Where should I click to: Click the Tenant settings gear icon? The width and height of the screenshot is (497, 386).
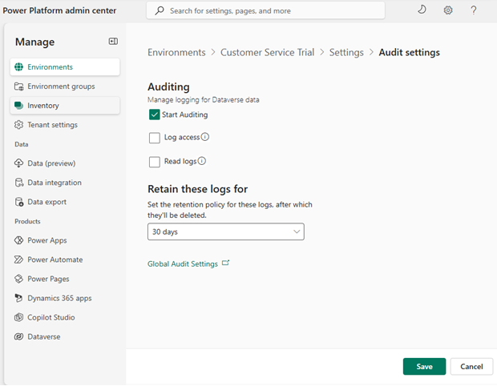tap(18, 125)
